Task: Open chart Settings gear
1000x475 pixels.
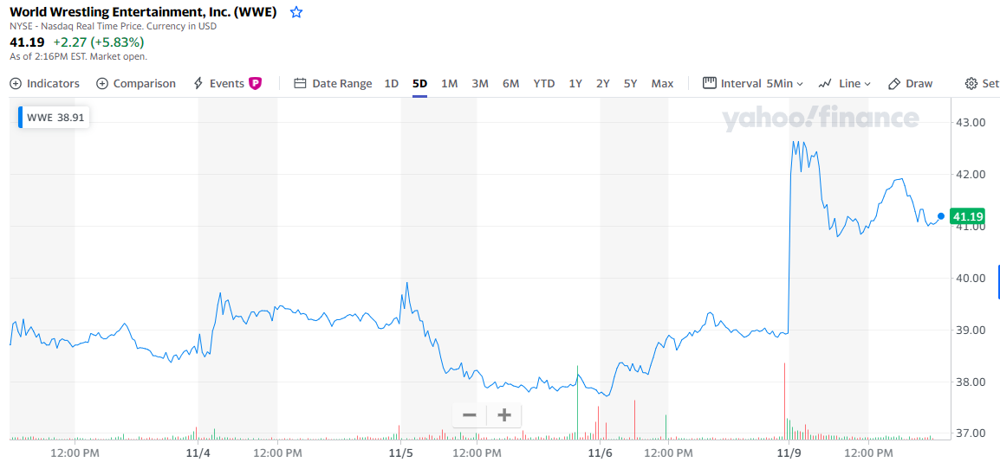Action: point(981,84)
